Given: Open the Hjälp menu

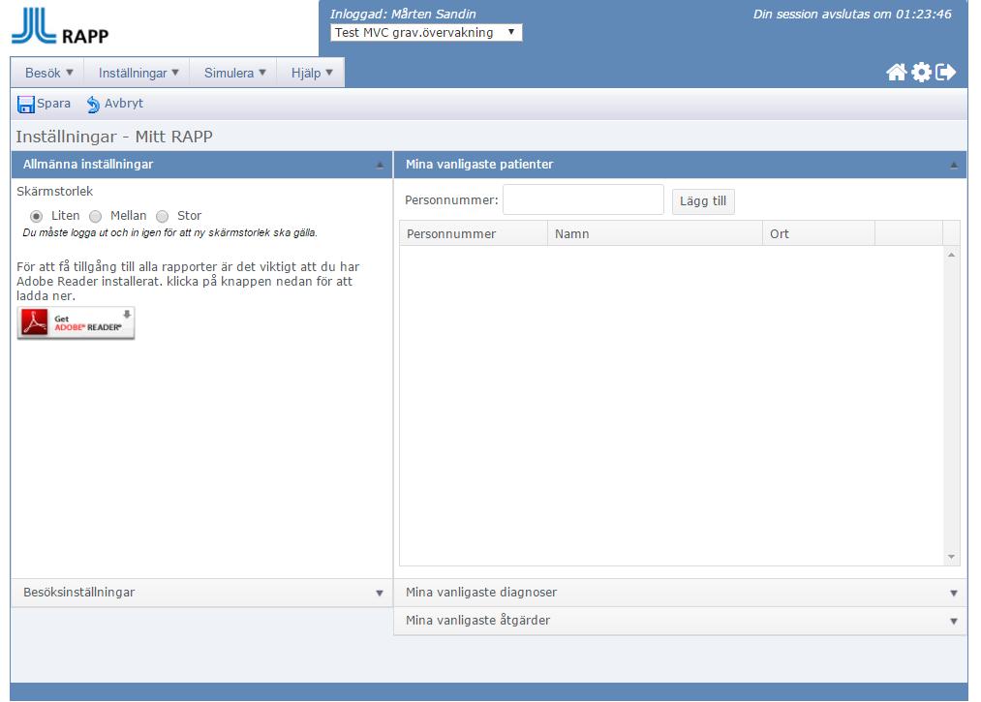Looking at the screenshot, I should pos(311,74).
